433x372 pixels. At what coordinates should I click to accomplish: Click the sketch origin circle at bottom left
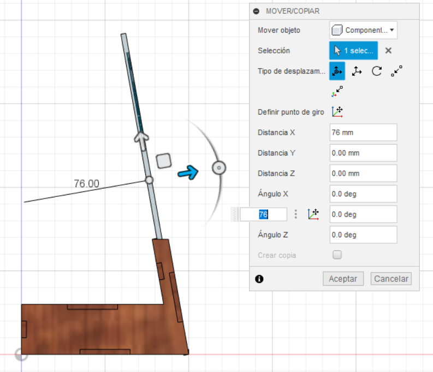point(21,355)
